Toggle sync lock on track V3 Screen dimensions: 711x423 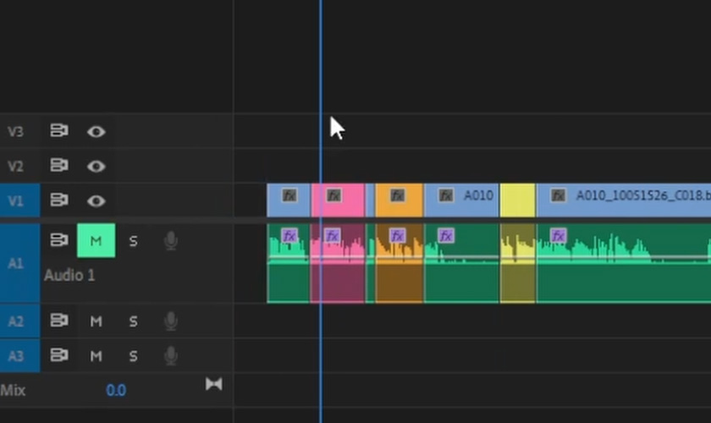[59, 131]
